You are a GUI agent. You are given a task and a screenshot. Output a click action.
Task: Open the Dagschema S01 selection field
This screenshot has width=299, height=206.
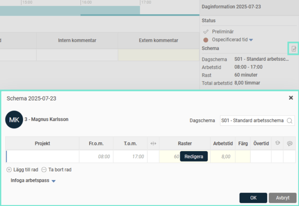(253, 121)
